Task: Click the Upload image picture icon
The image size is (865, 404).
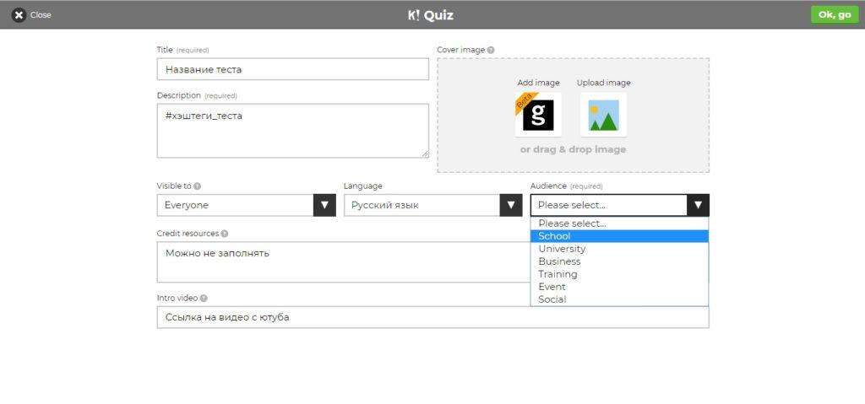Action: coord(603,115)
